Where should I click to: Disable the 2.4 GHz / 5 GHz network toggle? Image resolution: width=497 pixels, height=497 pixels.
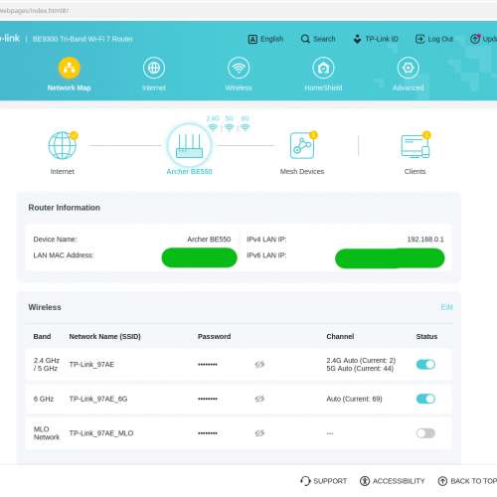tap(425, 365)
